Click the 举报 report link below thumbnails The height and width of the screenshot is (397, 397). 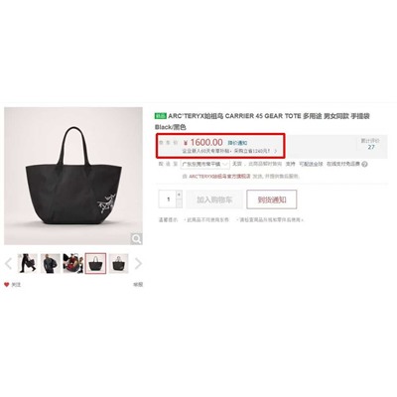pos(138,285)
